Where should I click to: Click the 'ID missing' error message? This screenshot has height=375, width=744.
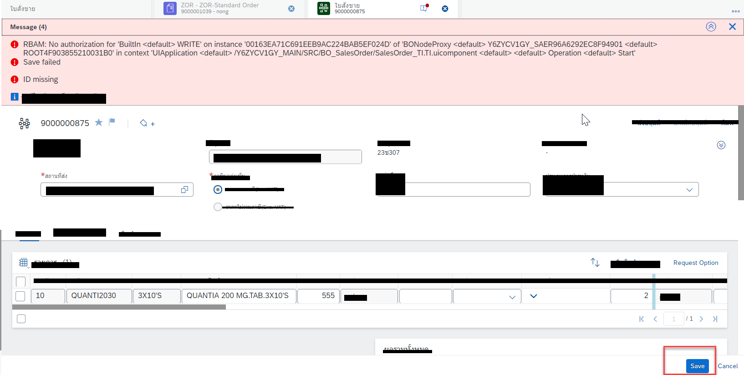point(41,80)
